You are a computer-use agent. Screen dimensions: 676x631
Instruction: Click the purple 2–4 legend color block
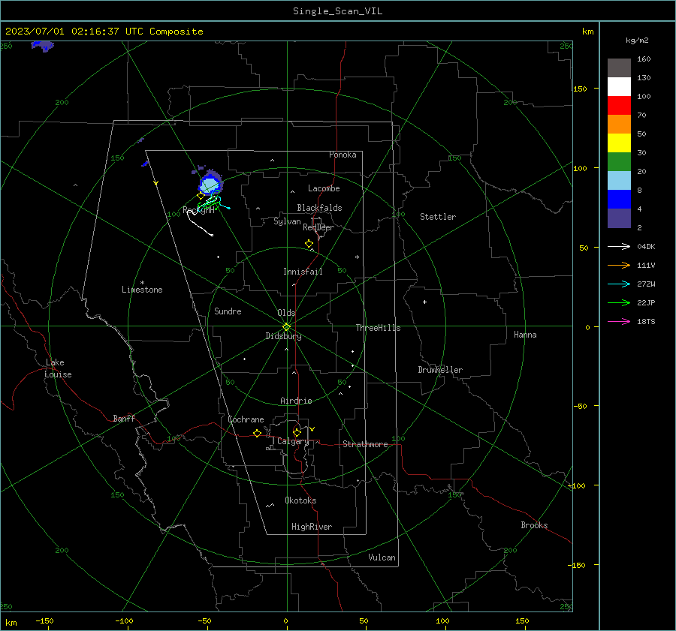pos(619,218)
